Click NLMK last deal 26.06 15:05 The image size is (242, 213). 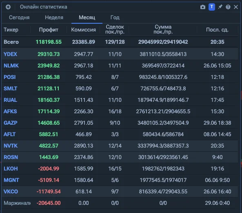tap(217, 66)
